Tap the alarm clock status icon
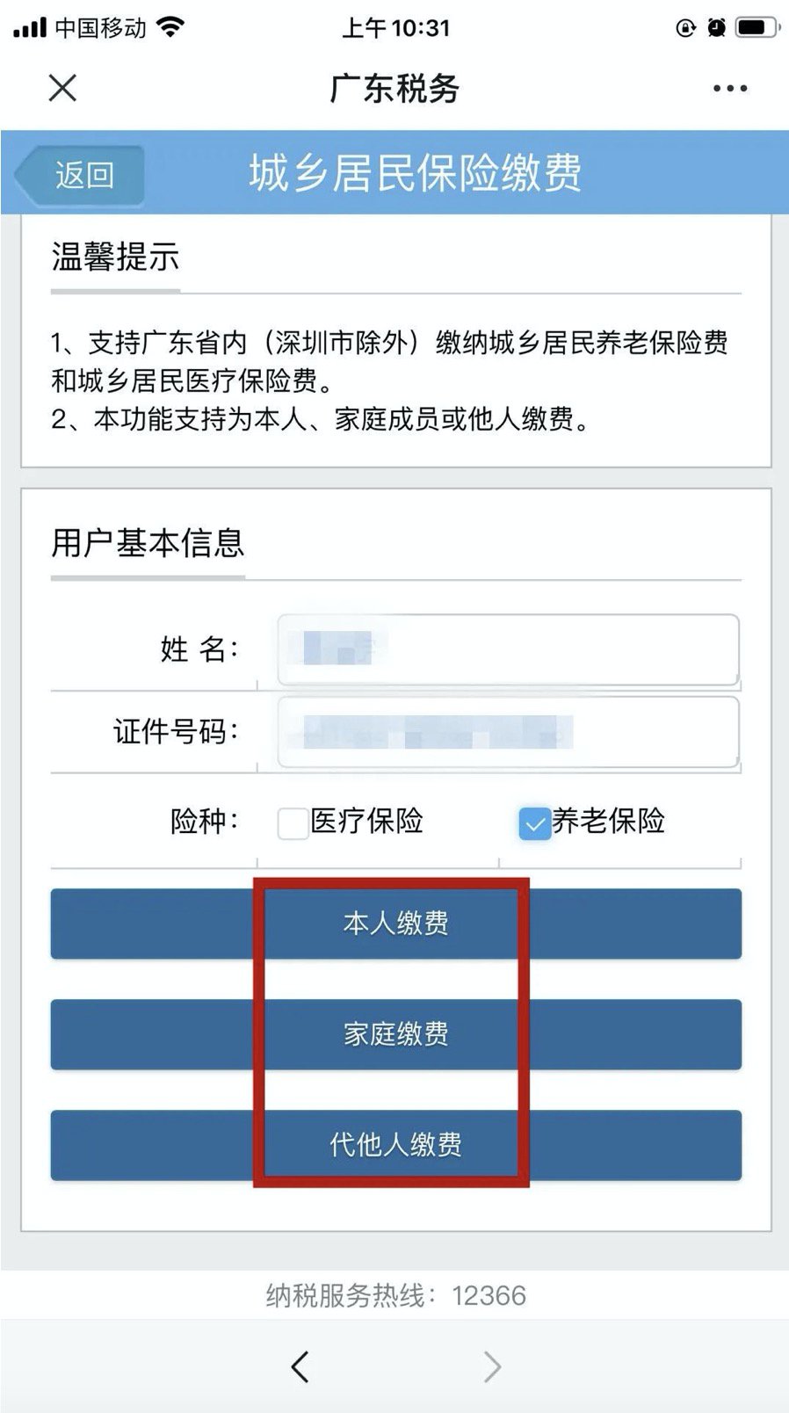Viewport: 789px width, 1413px height. point(717,27)
